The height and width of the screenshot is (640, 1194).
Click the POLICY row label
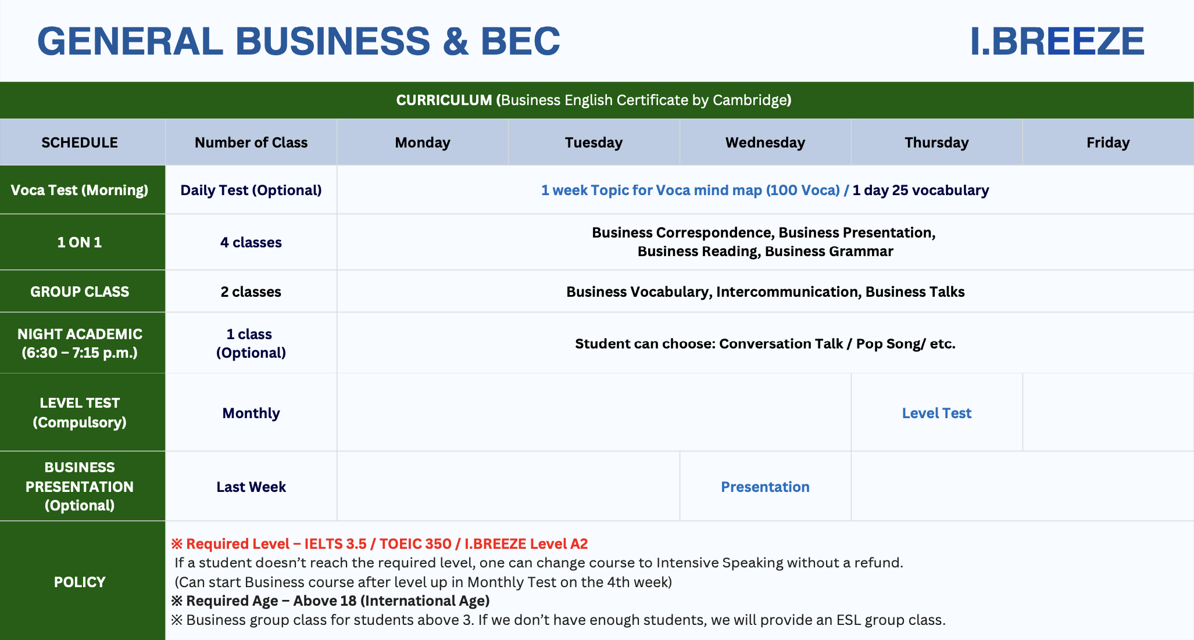pos(80,582)
